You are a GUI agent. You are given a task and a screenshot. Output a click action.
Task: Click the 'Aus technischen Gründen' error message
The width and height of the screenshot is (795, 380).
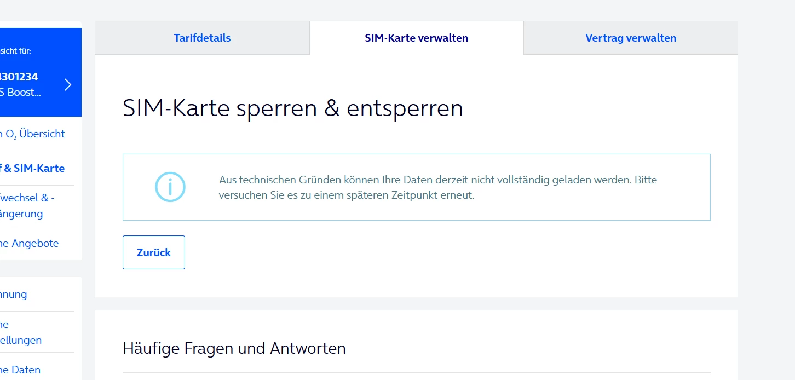pos(438,187)
